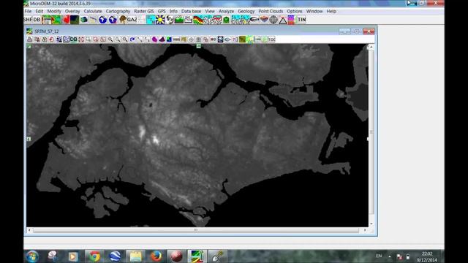
Task: Click the SRTM_57_12 window title
Action: point(47,31)
